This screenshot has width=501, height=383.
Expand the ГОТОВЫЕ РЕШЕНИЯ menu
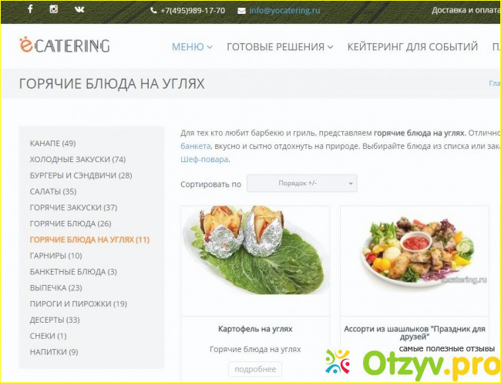tap(280, 47)
